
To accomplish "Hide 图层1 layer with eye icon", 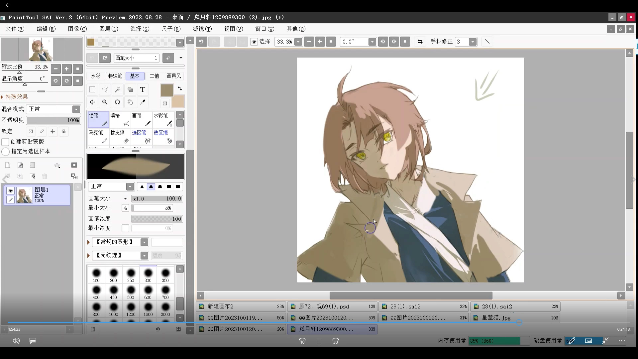I will 10,191.
